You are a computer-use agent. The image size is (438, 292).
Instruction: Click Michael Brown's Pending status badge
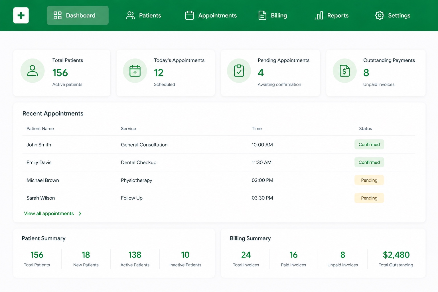(369, 180)
